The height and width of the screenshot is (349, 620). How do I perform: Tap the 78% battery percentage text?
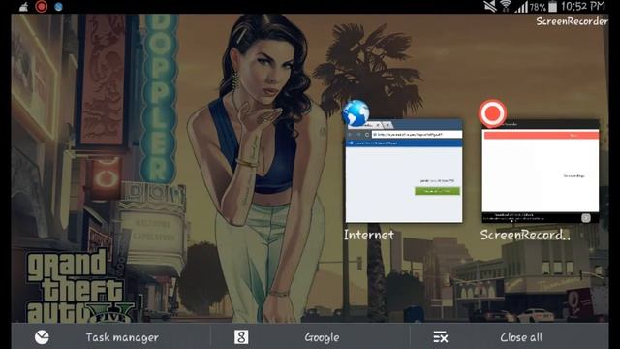pyautogui.click(x=538, y=7)
